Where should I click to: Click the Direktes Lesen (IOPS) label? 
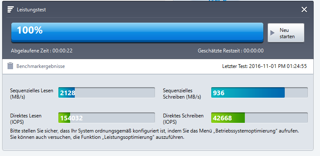tap(26, 119)
